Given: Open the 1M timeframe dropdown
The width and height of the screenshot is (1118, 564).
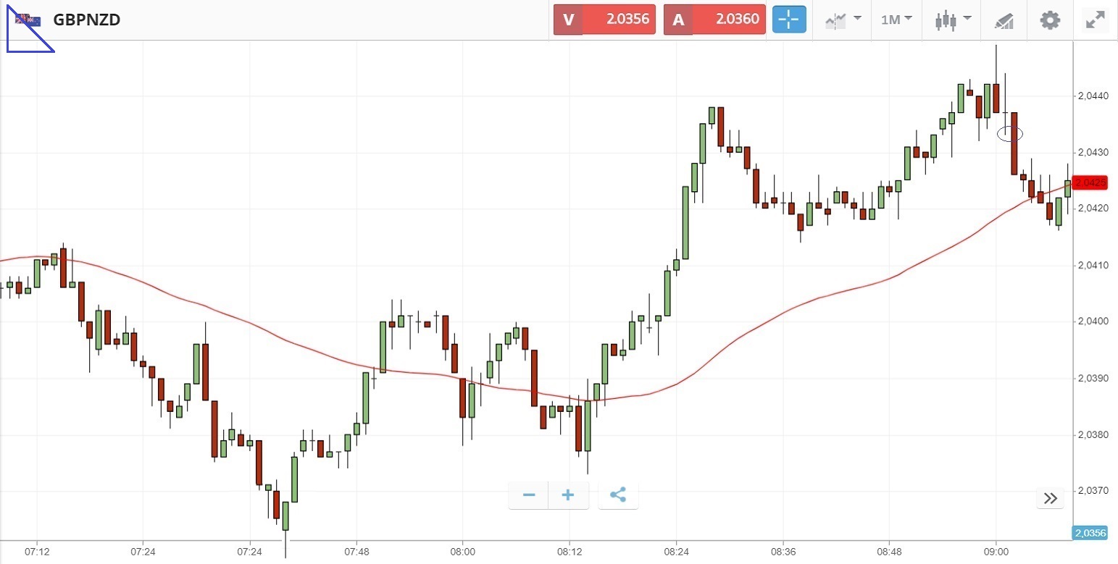Looking at the screenshot, I should point(896,20).
